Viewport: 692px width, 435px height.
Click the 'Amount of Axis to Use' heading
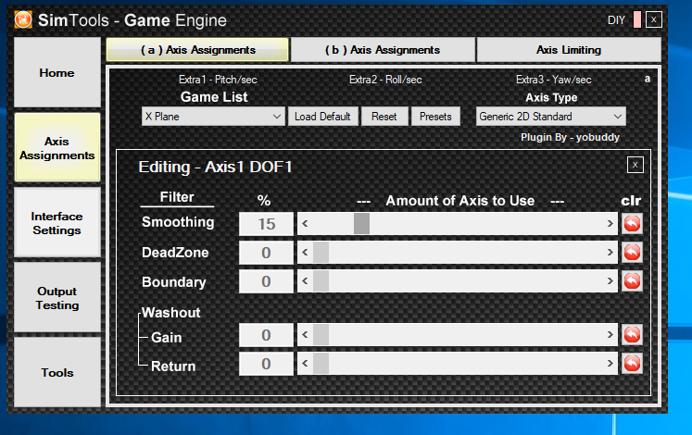[x=459, y=201]
